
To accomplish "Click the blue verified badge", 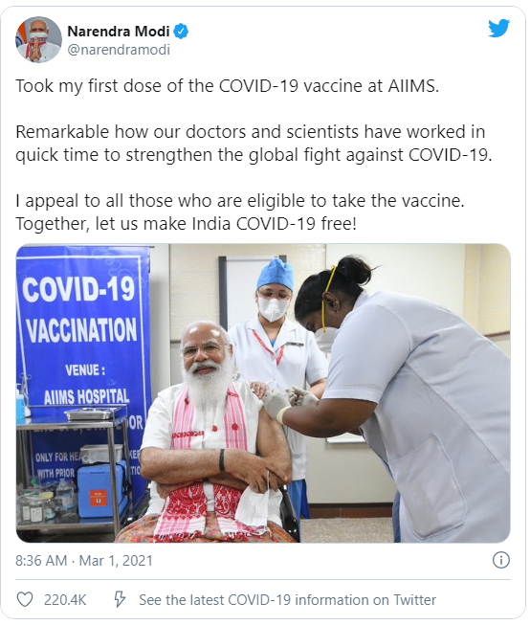I will pyautogui.click(x=182, y=31).
